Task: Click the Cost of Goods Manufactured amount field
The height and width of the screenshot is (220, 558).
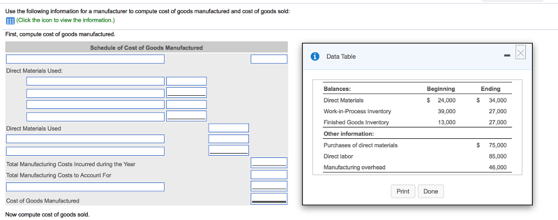Action: 269,199
